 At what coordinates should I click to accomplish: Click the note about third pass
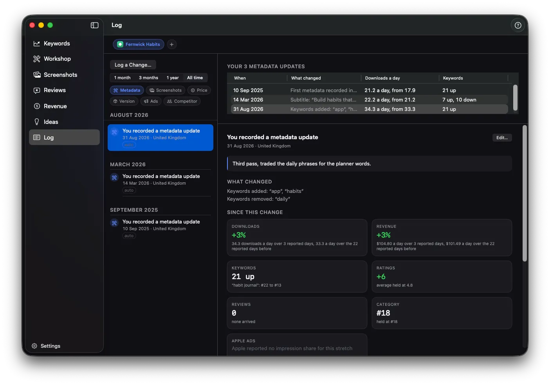pos(369,163)
